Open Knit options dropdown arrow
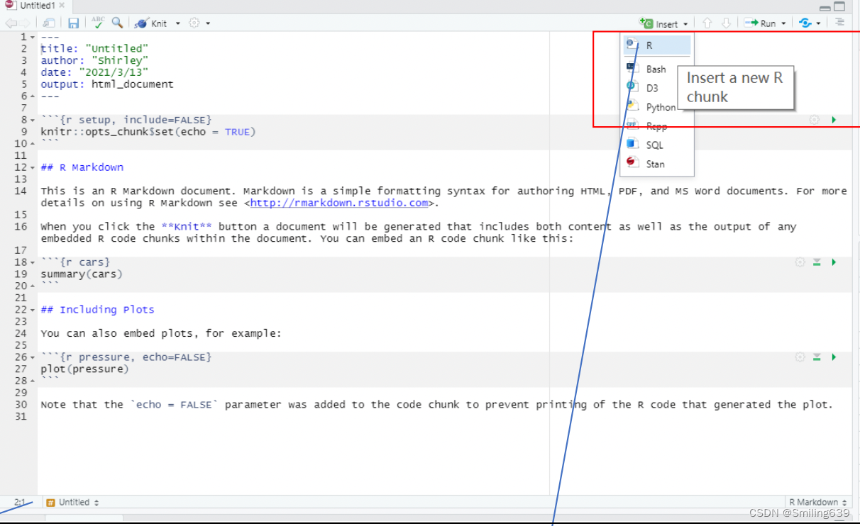The image size is (860, 526). 178,23
